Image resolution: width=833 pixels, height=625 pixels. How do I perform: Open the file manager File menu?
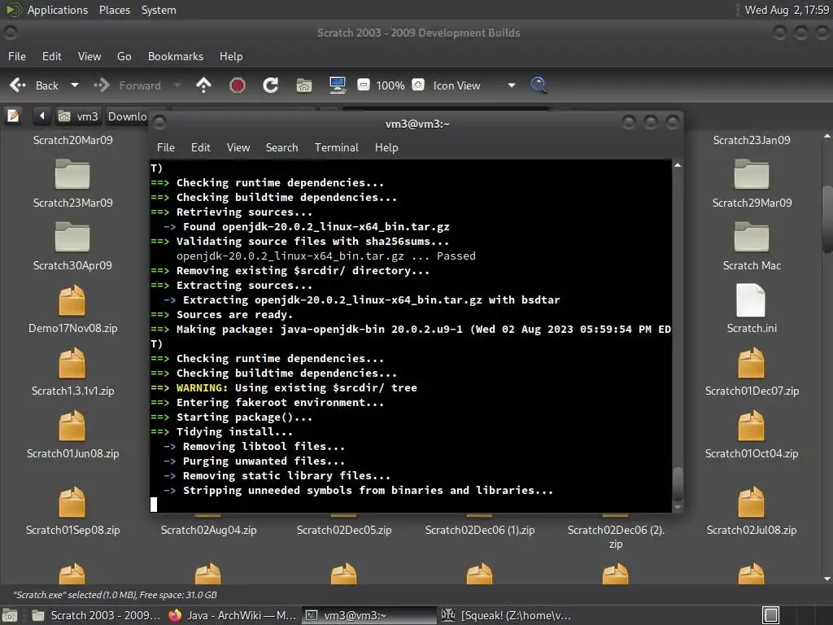(17, 56)
